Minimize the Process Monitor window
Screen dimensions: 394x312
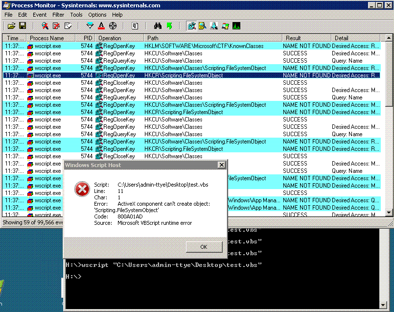[x=371, y=5]
